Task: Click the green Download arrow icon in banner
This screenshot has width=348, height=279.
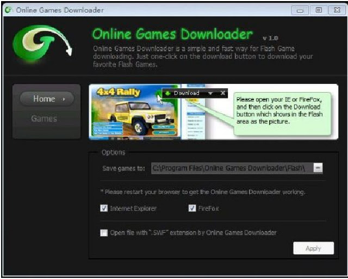Action: (x=168, y=93)
